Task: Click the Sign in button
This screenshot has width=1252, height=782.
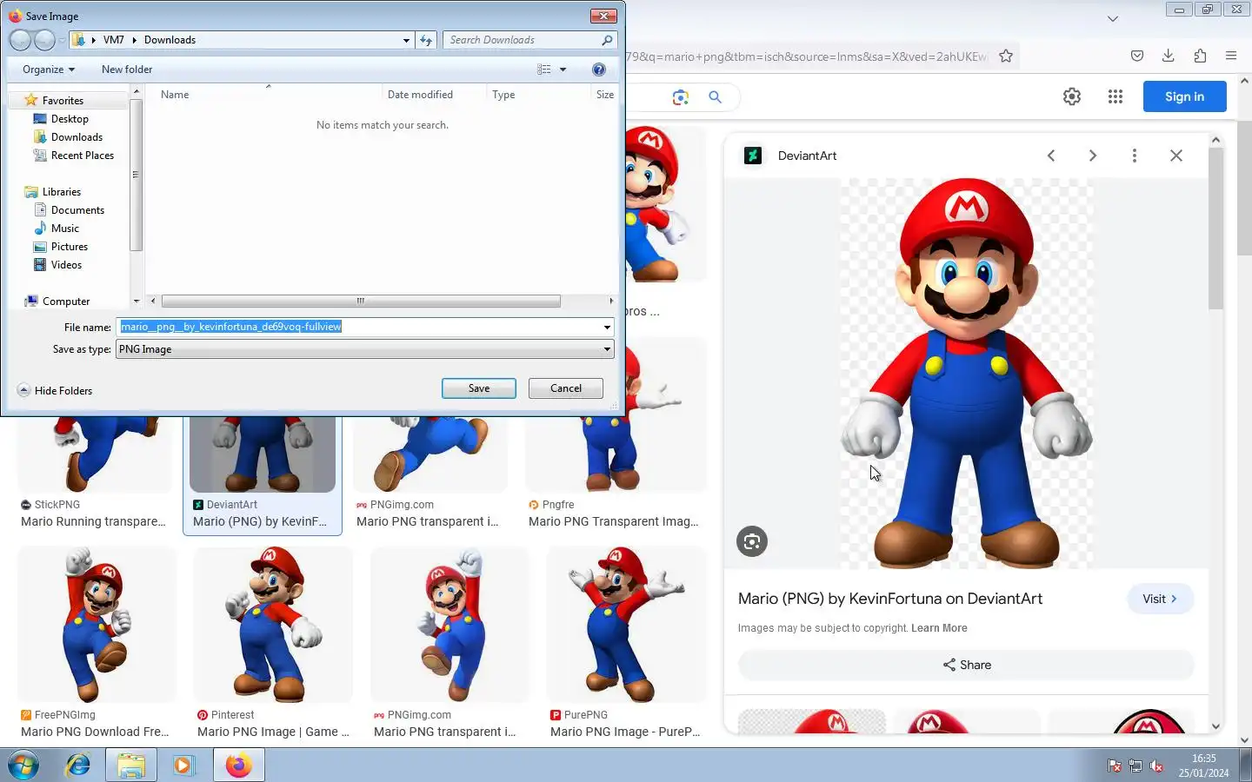Action: 1184,96
